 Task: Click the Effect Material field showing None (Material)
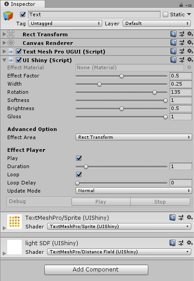coord(130,68)
